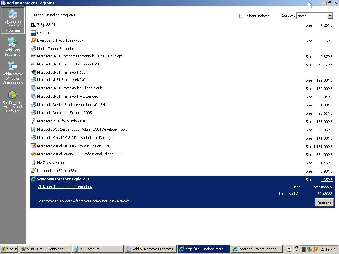
Task: Click the 4.35MB size link
Action: (326, 180)
